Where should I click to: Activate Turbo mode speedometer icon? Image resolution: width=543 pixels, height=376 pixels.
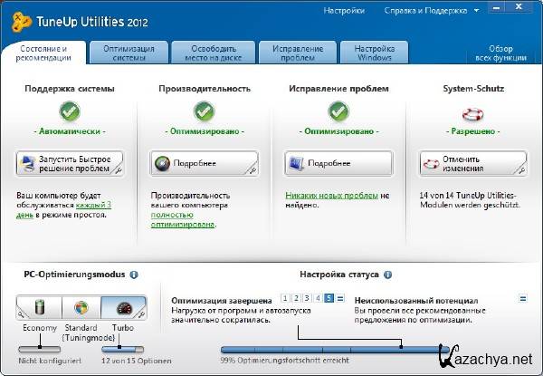123,309
